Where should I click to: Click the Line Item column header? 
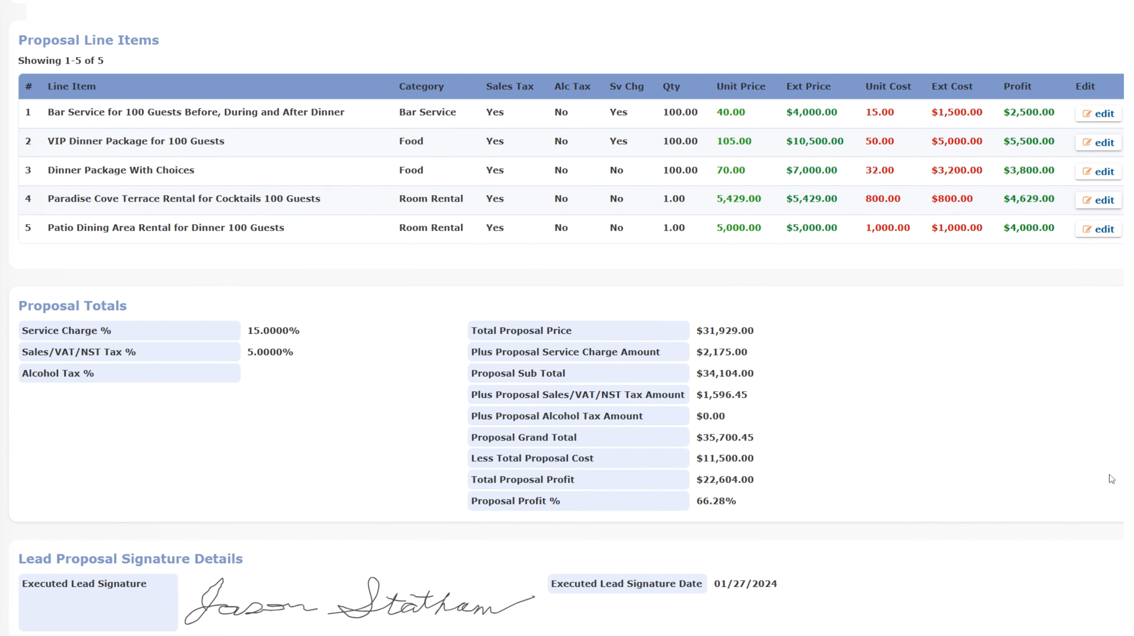tap(72, 86)
